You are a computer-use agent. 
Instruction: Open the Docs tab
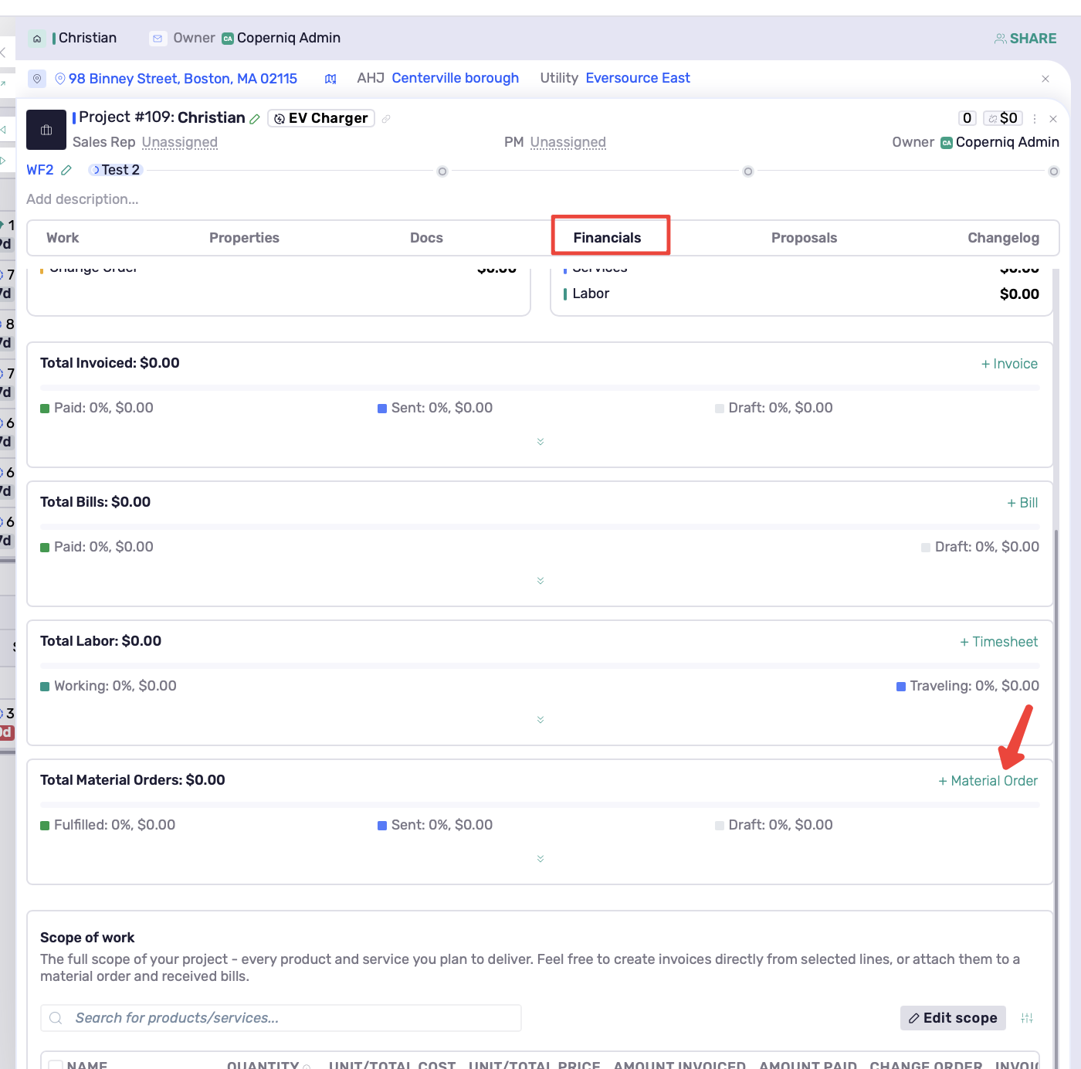click(426, 238)
